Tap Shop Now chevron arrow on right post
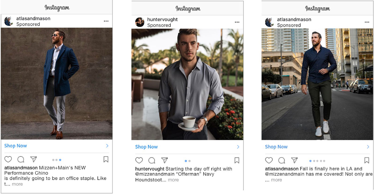Screen dimensions: 374x195 coord(368,147)
